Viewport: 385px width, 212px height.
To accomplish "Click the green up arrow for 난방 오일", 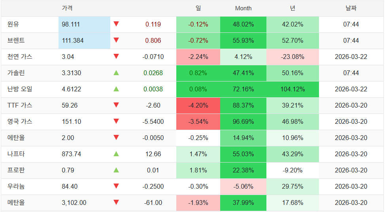I will tap(116, 89).
